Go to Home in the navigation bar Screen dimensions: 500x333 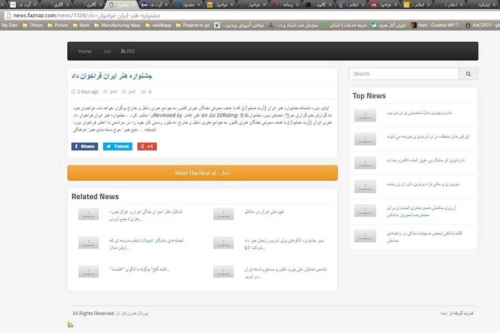85,51
